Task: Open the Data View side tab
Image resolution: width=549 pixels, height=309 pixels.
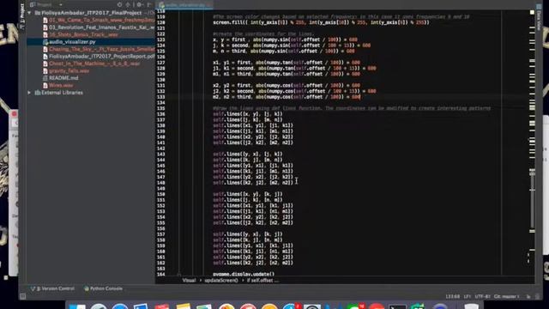Action: coord(540,17)
